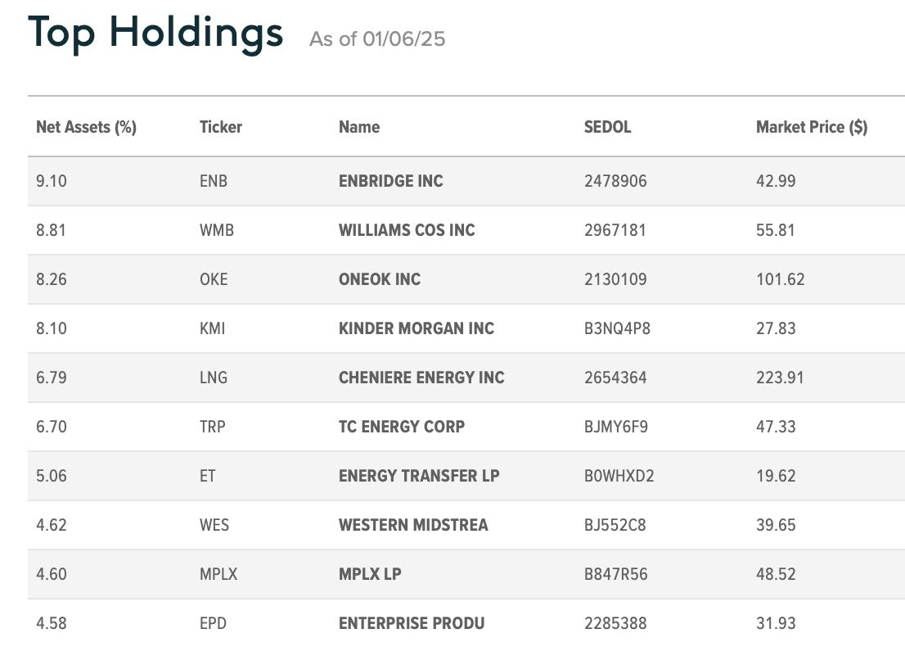Select the MPLX LP name
The width and height of the screenshot is (905, 647).
370,573
